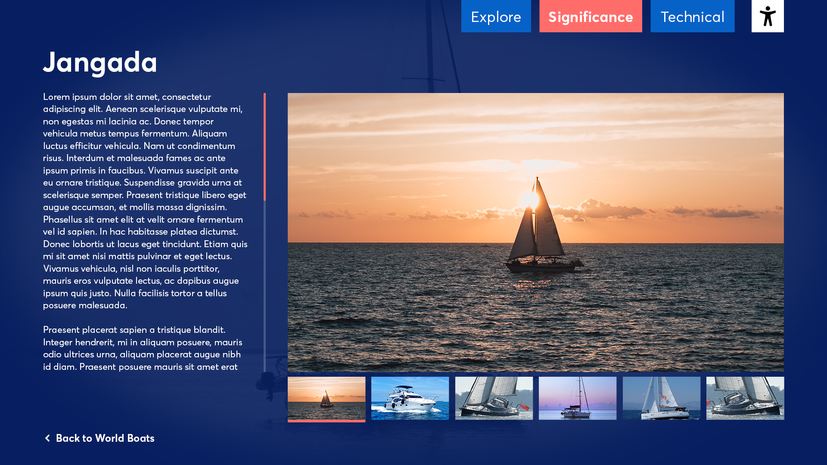Click the Jangada page title
Screen dimensions: 827x465
[100, 62]
